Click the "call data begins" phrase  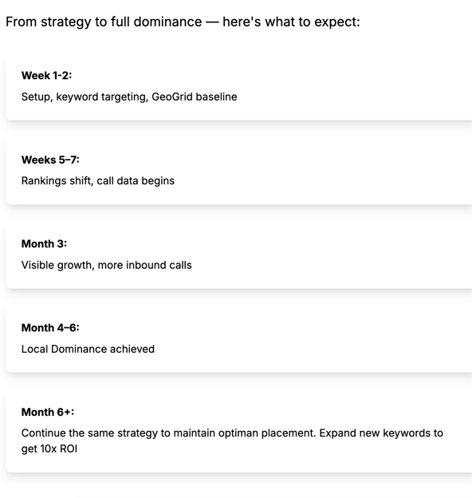(x=136, y=181)
